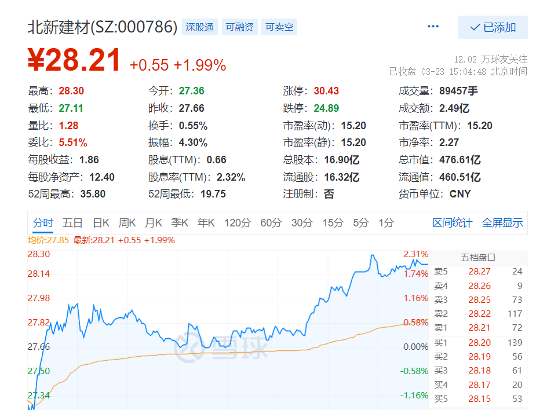536x410 pixels.
Task: Switch to the 年K chart tab
Action: point(206,223)
